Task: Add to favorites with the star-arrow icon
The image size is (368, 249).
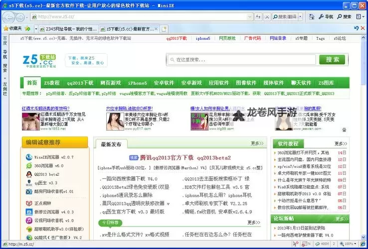Action: click(27, 28)
